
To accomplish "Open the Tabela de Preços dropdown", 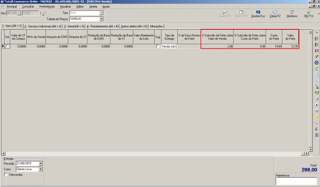I will (x=101, y=19).
